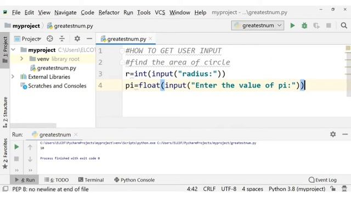Open the Z: Structure side tab

pyautogui.click(x=5, y=112)
